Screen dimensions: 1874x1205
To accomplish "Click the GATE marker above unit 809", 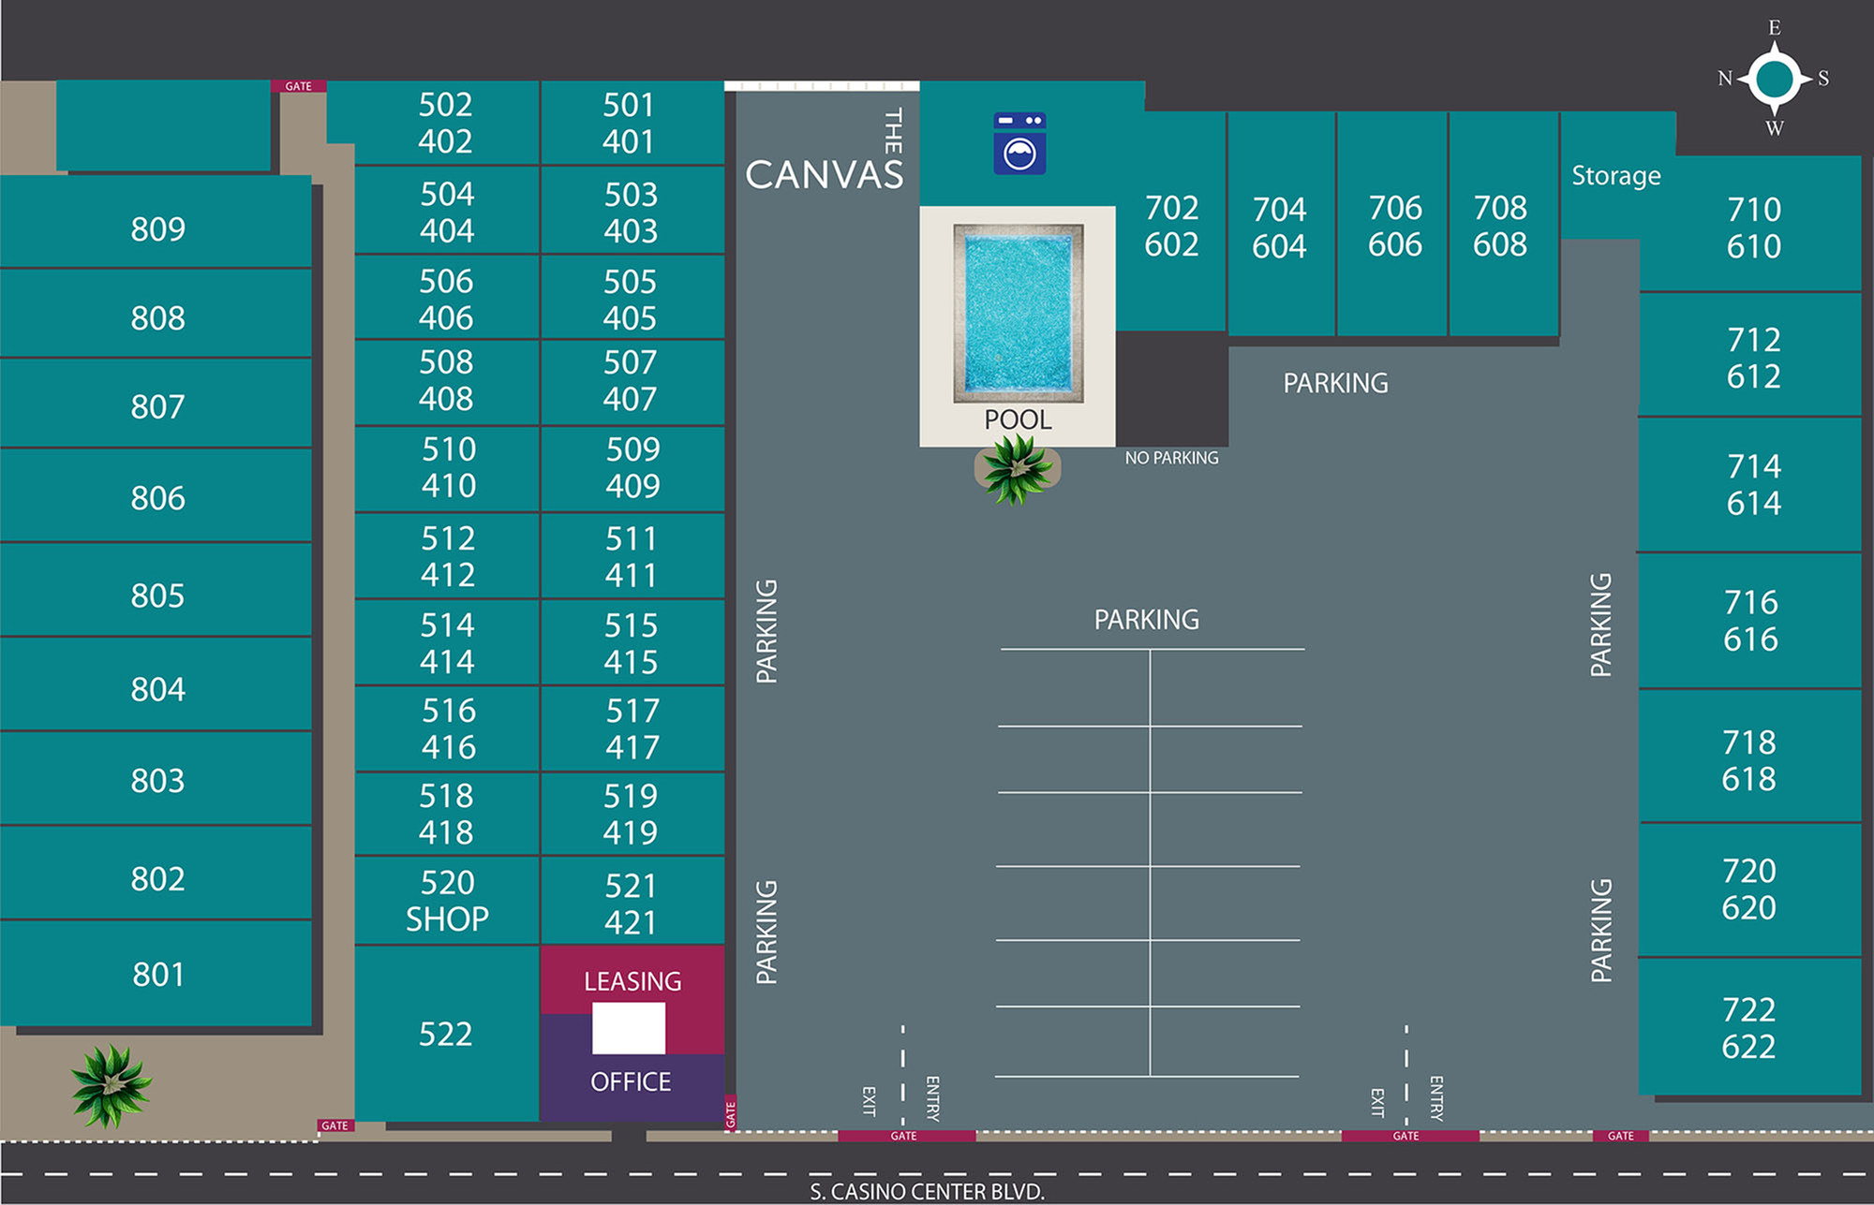I will point(299,86).
